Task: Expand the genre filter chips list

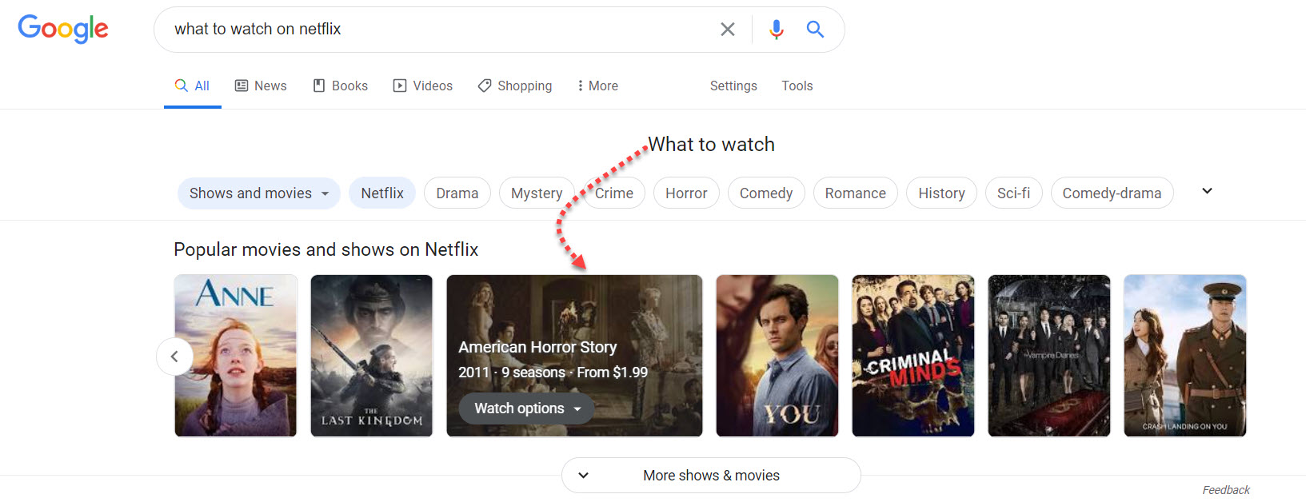Action: tap(1207, 191)
